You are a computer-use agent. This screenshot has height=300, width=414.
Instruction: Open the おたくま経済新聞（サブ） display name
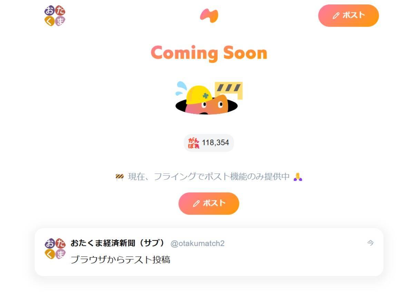[x=118, y=243]
